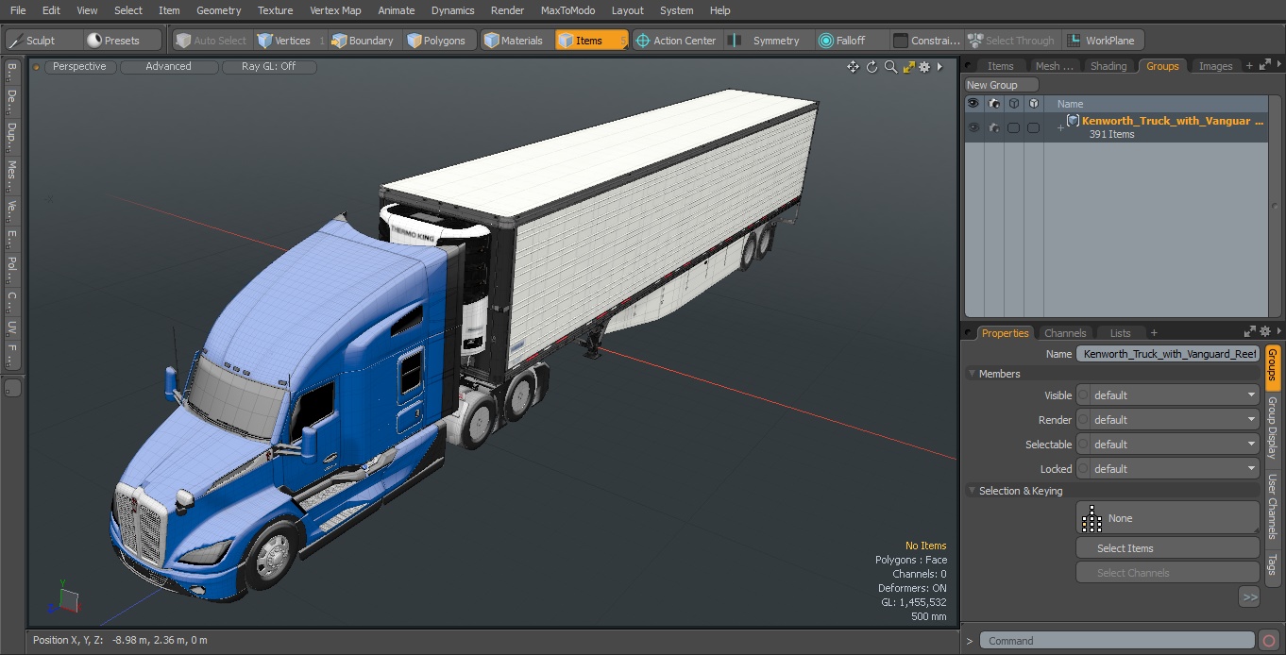Open the Constraints options
The width and height of the screenshot is (1286, 655).
click(x=927, y=41)
